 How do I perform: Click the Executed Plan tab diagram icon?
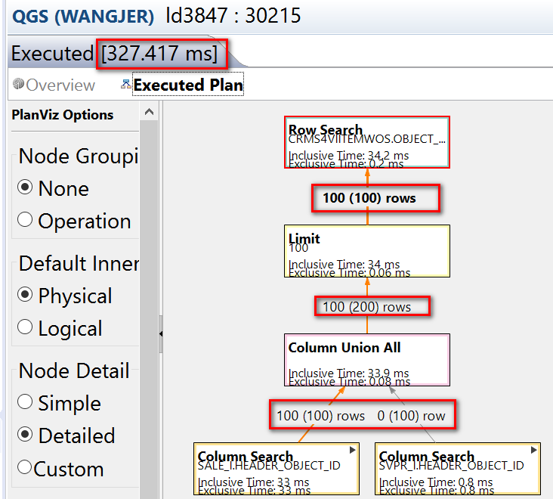[126, 84]
